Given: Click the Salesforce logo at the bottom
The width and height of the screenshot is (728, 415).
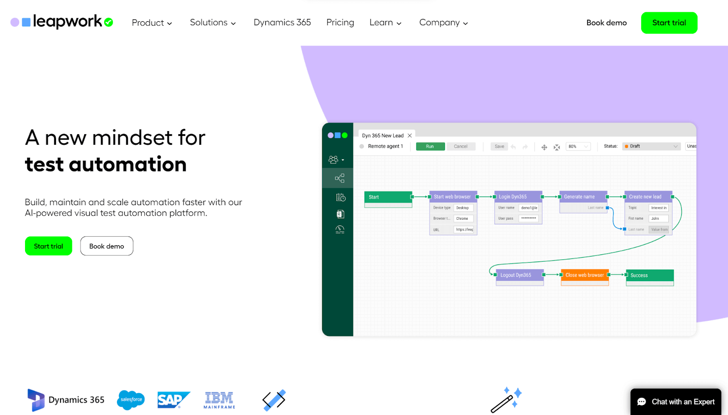Looking at the screenshot, I should tap(130, 400).
